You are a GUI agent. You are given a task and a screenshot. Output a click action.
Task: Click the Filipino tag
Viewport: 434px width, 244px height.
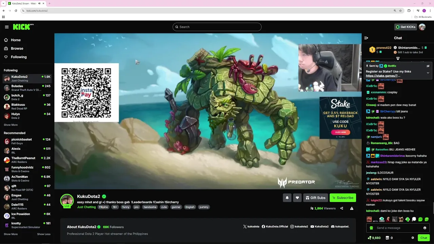[x=103, y=207]
